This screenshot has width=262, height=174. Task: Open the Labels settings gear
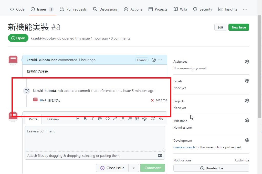pos(247,81)
